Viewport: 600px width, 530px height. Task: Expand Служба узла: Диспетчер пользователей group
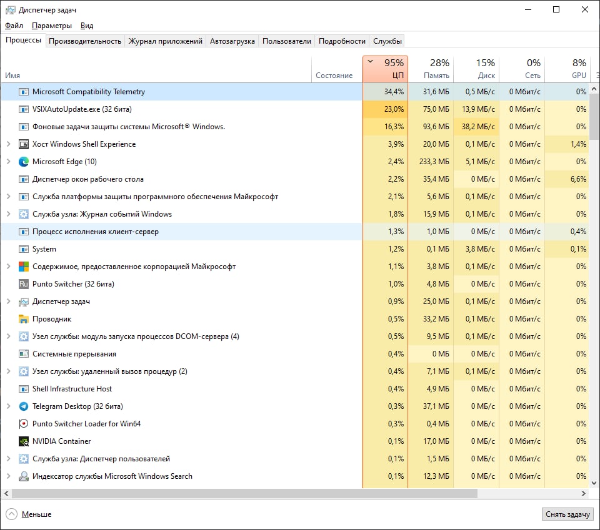(8, 459)
